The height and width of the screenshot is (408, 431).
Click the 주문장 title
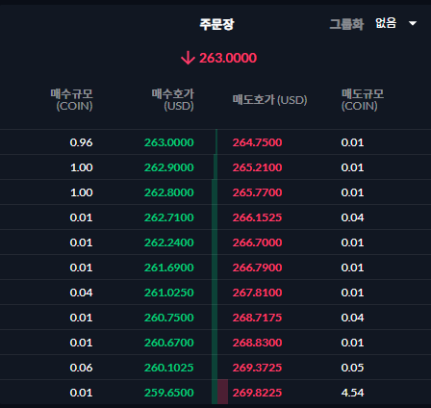click(216, 24)
